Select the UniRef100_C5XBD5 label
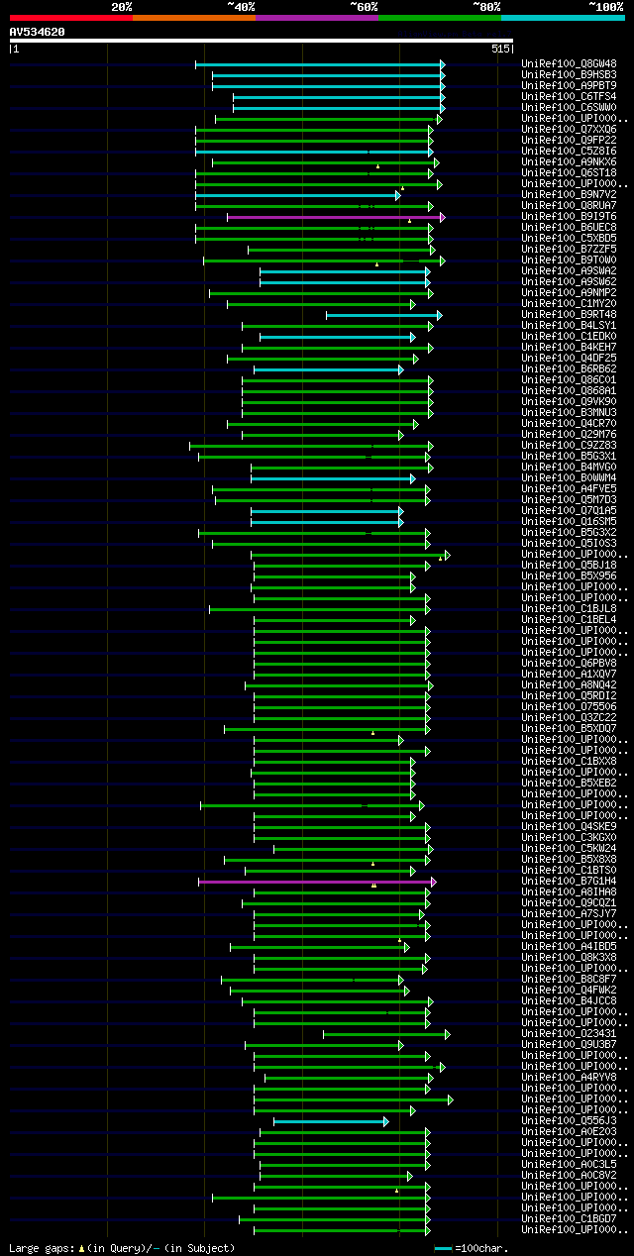Screen dimensions: 634x1256 coord(570,238)
